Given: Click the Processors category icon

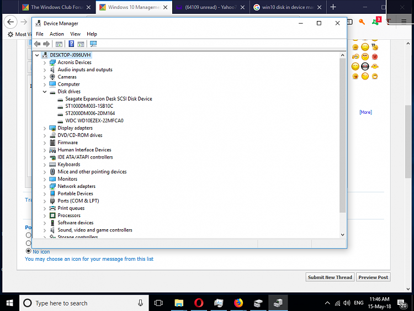Looking at the screenshot, I should coord(52,215).
